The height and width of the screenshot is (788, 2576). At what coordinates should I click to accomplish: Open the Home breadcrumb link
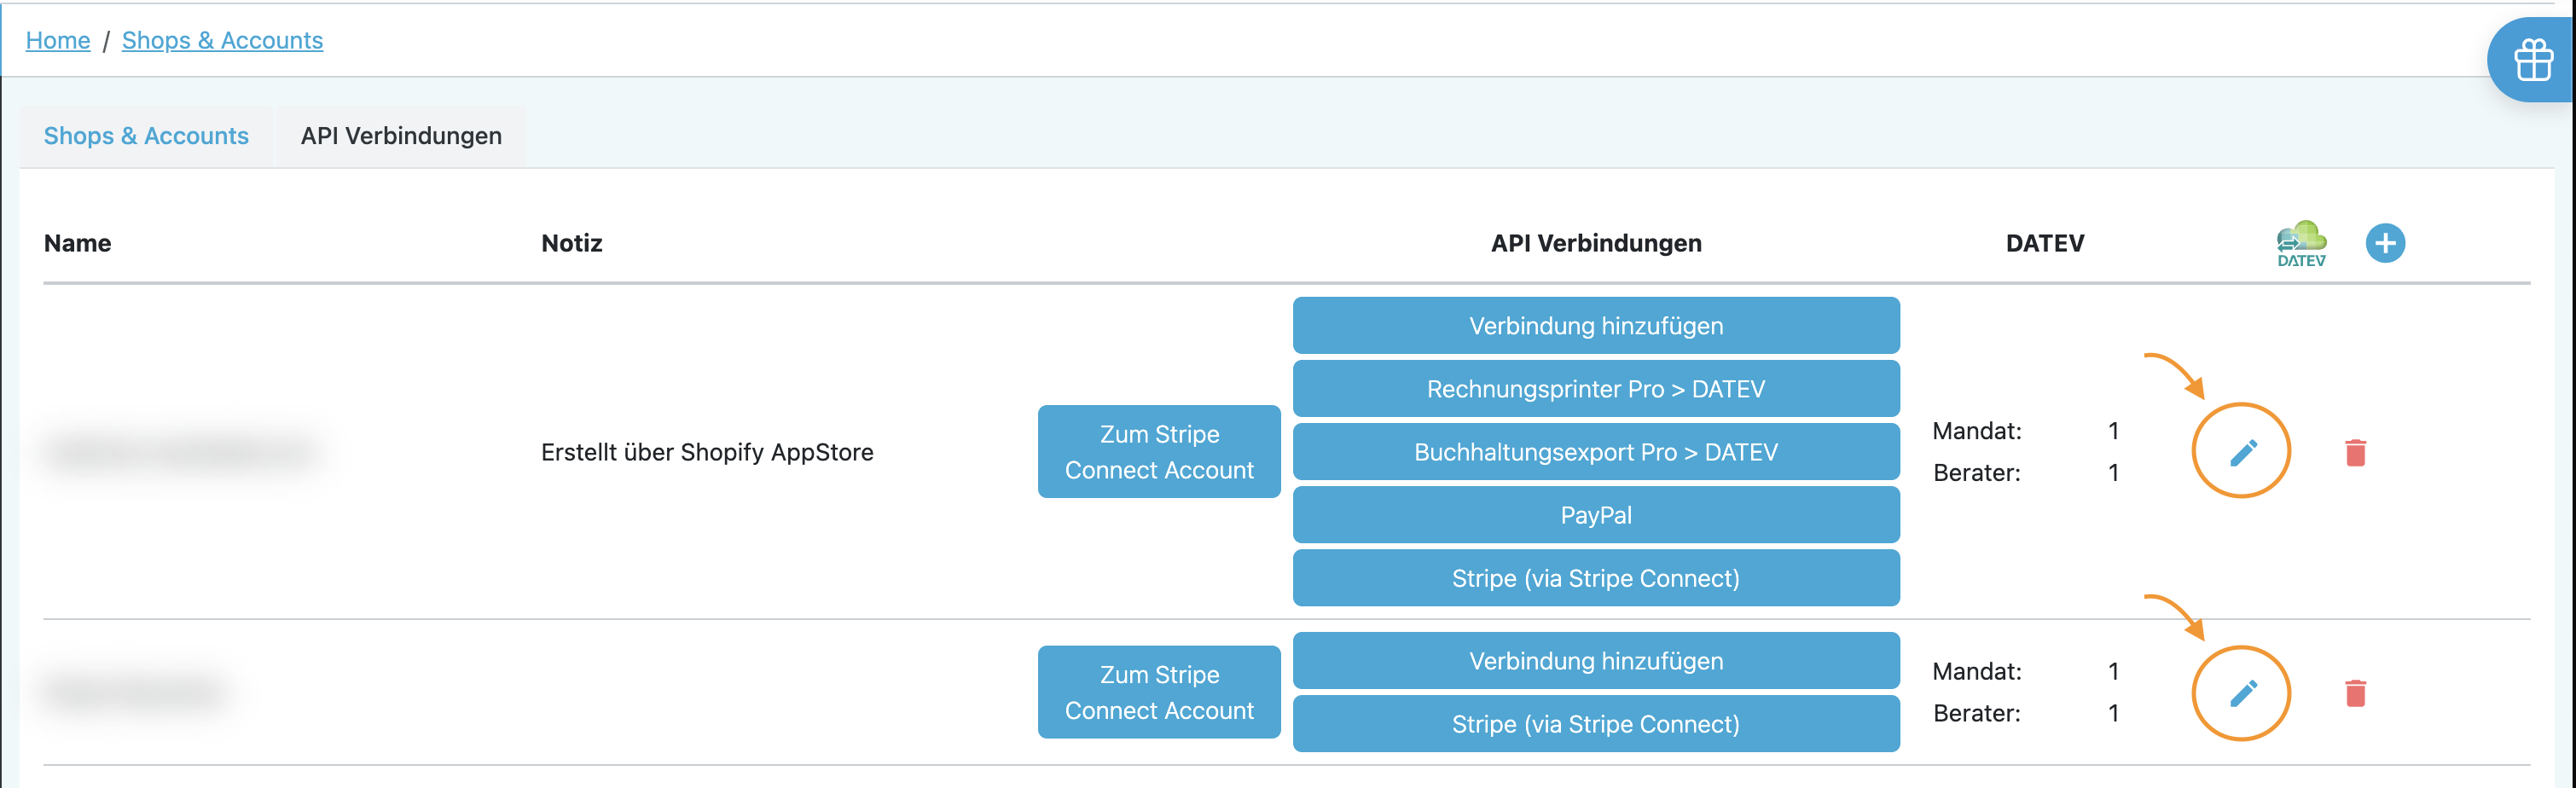click(x=58, y=40)
